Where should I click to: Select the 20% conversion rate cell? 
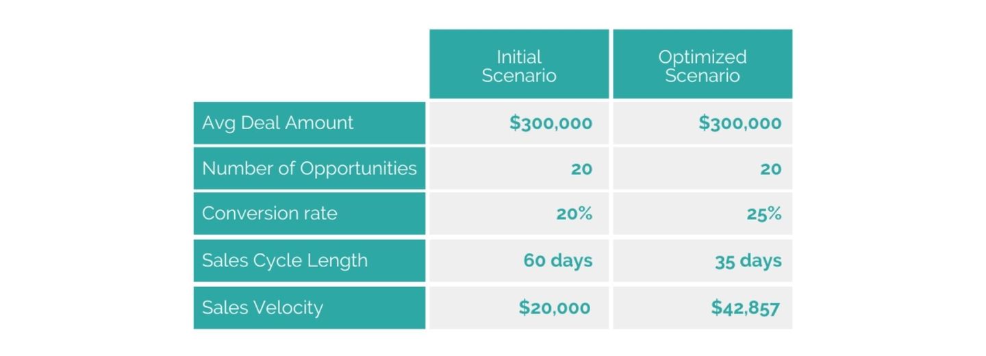[574, 214]
